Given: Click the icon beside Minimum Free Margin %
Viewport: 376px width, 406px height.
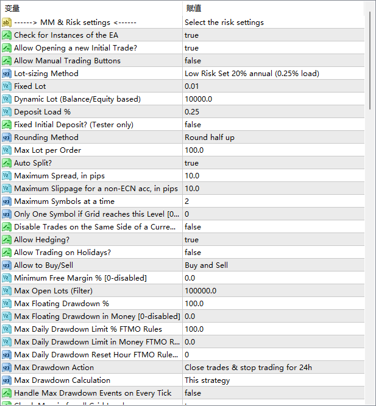Looking at the screenshot, I should point(7,278).
